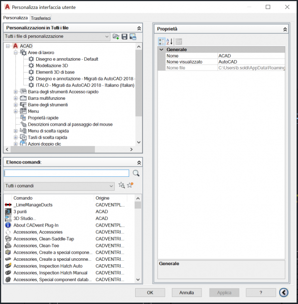Viewport: 298px width, 304px height.
Task: Click the Applica button
Action: tap(224, 293)
